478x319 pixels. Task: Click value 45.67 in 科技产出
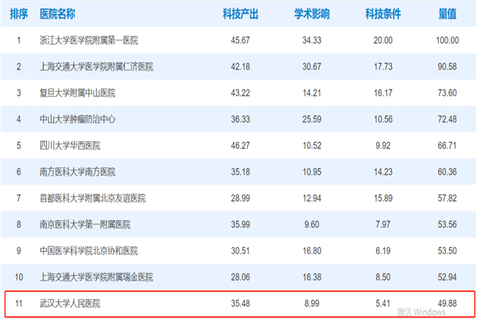241,41
